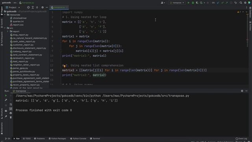Image resolution: width=252 pixels, height=142 pixels.
Task: Open the run configuration transpose dropdown
Action: pos(177,3)
